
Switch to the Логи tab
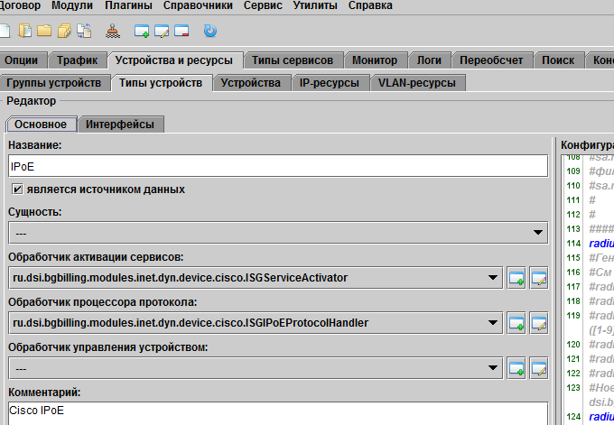click(x=429, y=60)
